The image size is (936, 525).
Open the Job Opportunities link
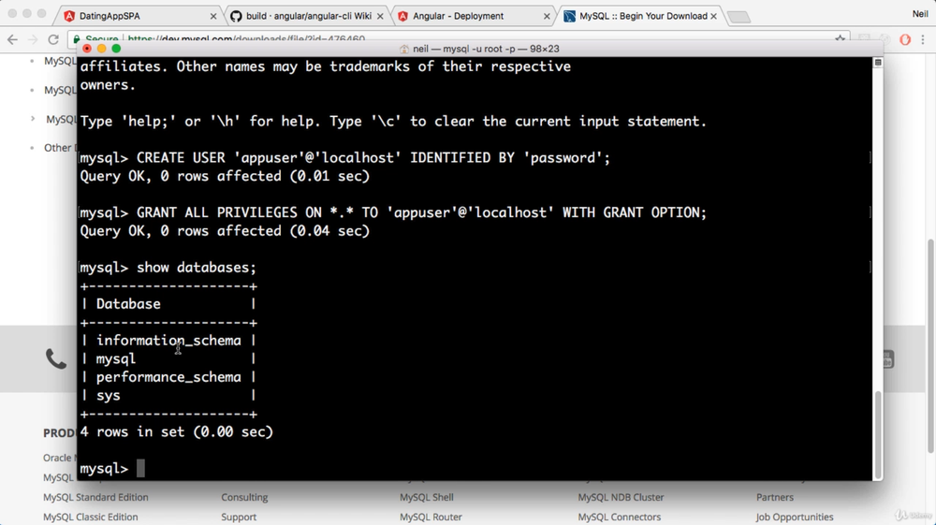[795, 517]
